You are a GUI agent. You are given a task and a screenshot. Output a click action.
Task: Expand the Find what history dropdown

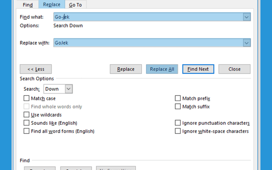coord(247,17)
